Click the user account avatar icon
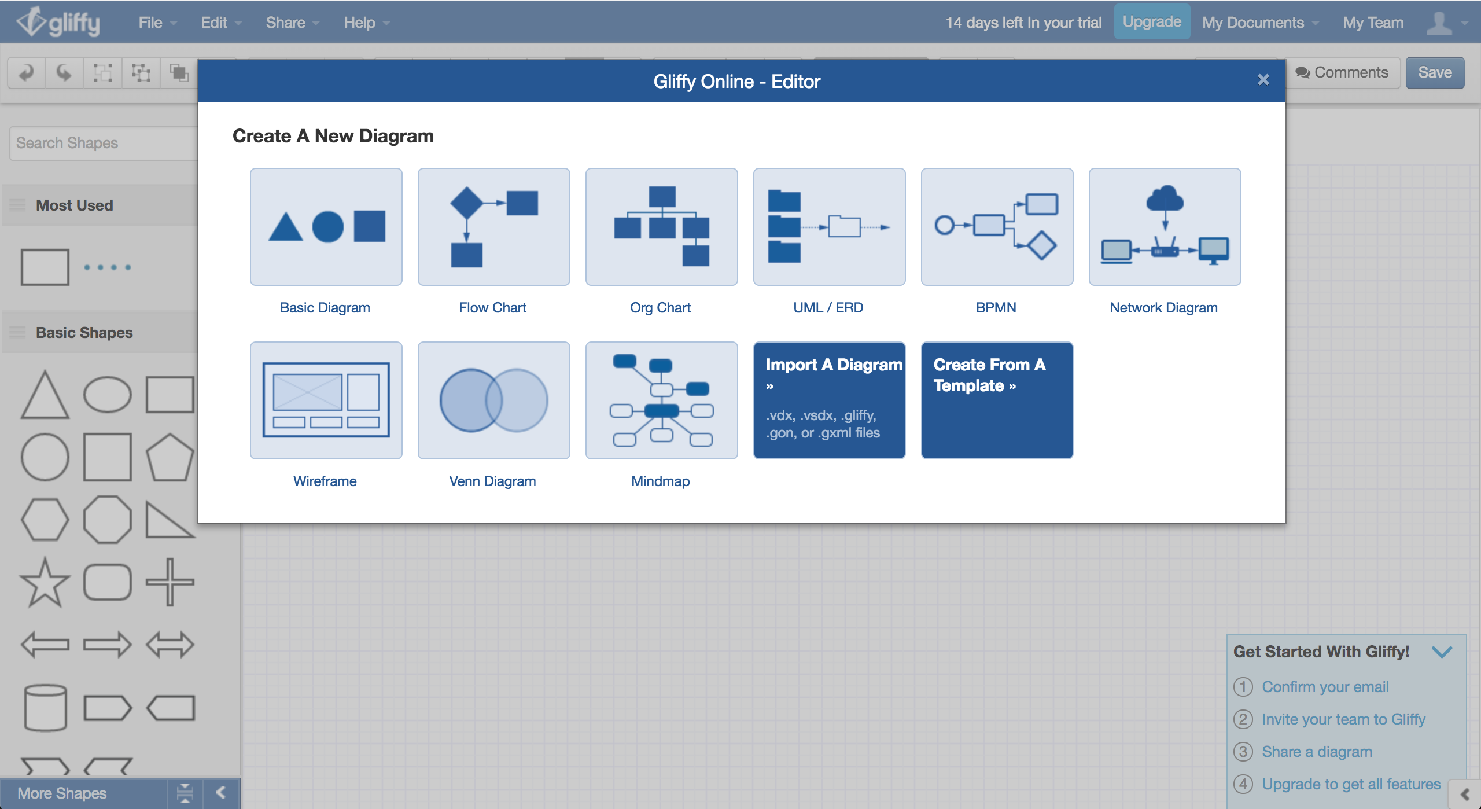The image size is (1481, 809). 1438,23
